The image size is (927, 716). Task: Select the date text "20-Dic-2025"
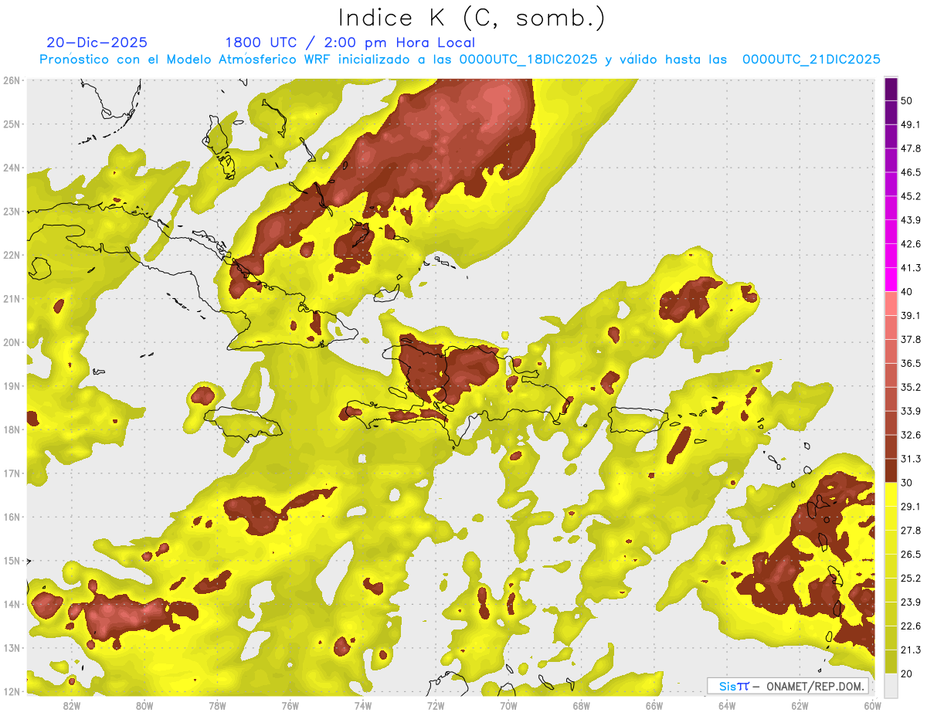click(97, 42)
